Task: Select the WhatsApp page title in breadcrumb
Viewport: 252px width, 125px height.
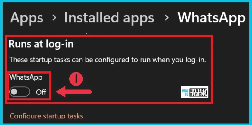Action: (x=211, y=18)
